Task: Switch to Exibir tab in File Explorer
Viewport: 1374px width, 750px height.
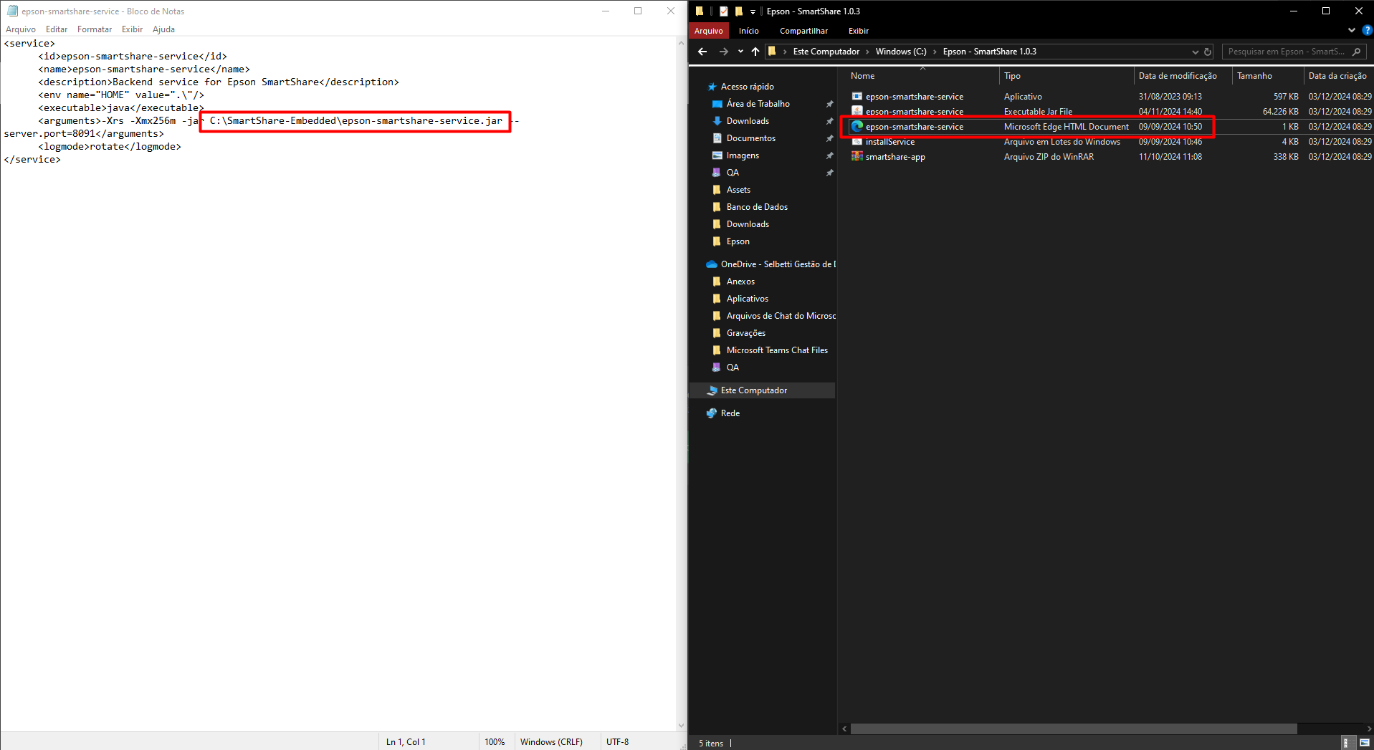Action: (x=859, y=31)
